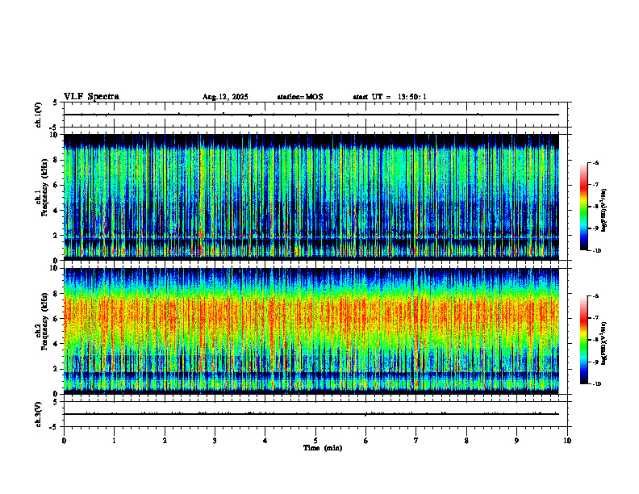
Task: Click inside the ch.2 spectrogram panel
Action: 311,331
